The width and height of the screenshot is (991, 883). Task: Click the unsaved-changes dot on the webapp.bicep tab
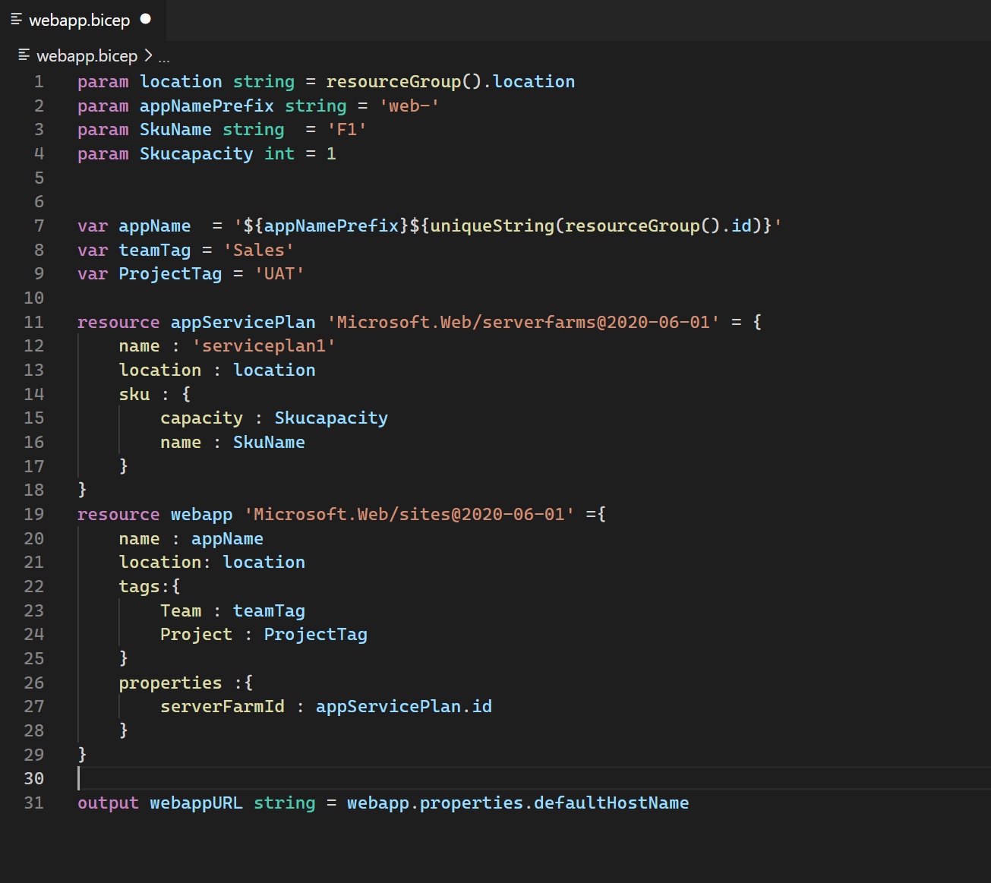coord(144,20)
